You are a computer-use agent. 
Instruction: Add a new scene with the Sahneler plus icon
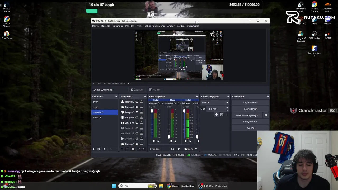pos(93,149)
